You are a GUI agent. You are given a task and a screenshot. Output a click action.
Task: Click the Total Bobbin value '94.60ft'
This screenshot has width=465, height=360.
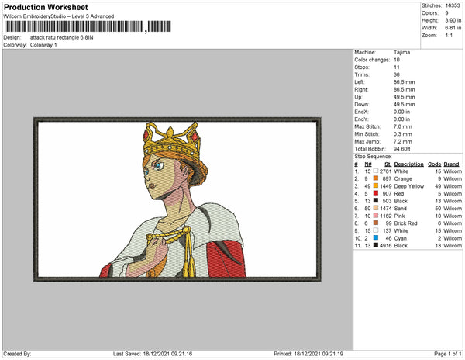click(x=401, y=149)
